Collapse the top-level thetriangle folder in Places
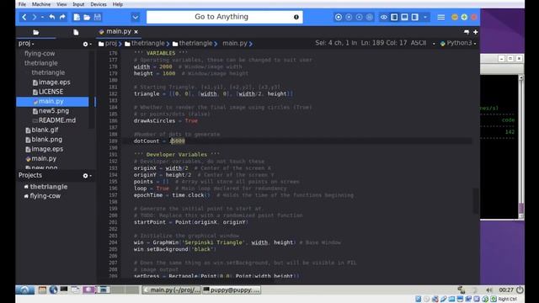This screenshot has width=539, height=303. [41, 63]
